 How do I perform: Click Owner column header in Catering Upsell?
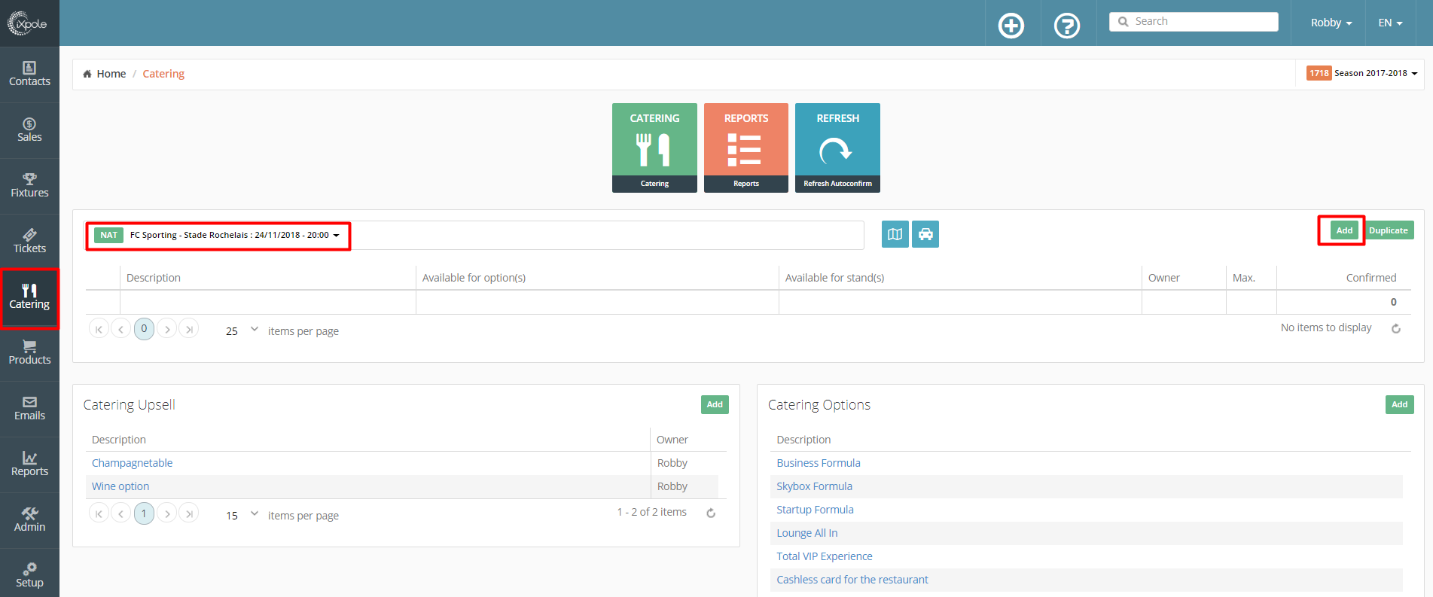pyautogui.click(x=672, y=440)
